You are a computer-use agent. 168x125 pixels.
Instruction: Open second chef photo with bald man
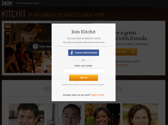point(64,114)
